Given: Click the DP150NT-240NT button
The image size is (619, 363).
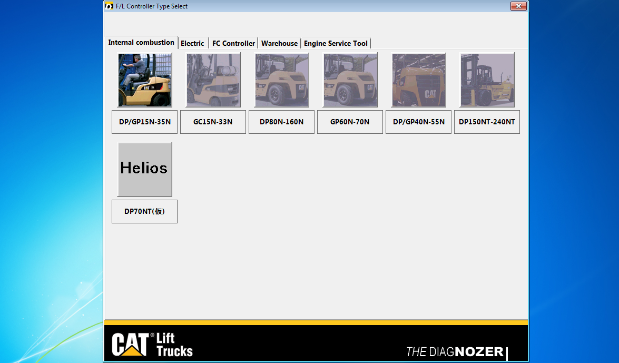Looking at the screenshot, I should click(x=487, y=122).
